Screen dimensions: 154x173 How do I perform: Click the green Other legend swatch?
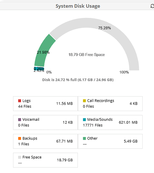pos(84,138)
